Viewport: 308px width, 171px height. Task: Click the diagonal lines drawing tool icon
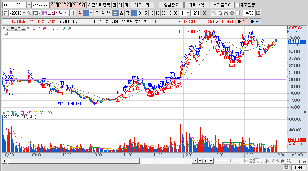[x=273, y=161]
